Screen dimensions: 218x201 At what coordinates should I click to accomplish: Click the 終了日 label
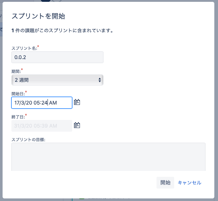pyautogui.click(x=18, y=117)
